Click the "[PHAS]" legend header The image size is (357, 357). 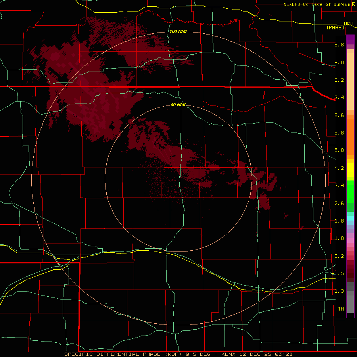pos(335,27)
